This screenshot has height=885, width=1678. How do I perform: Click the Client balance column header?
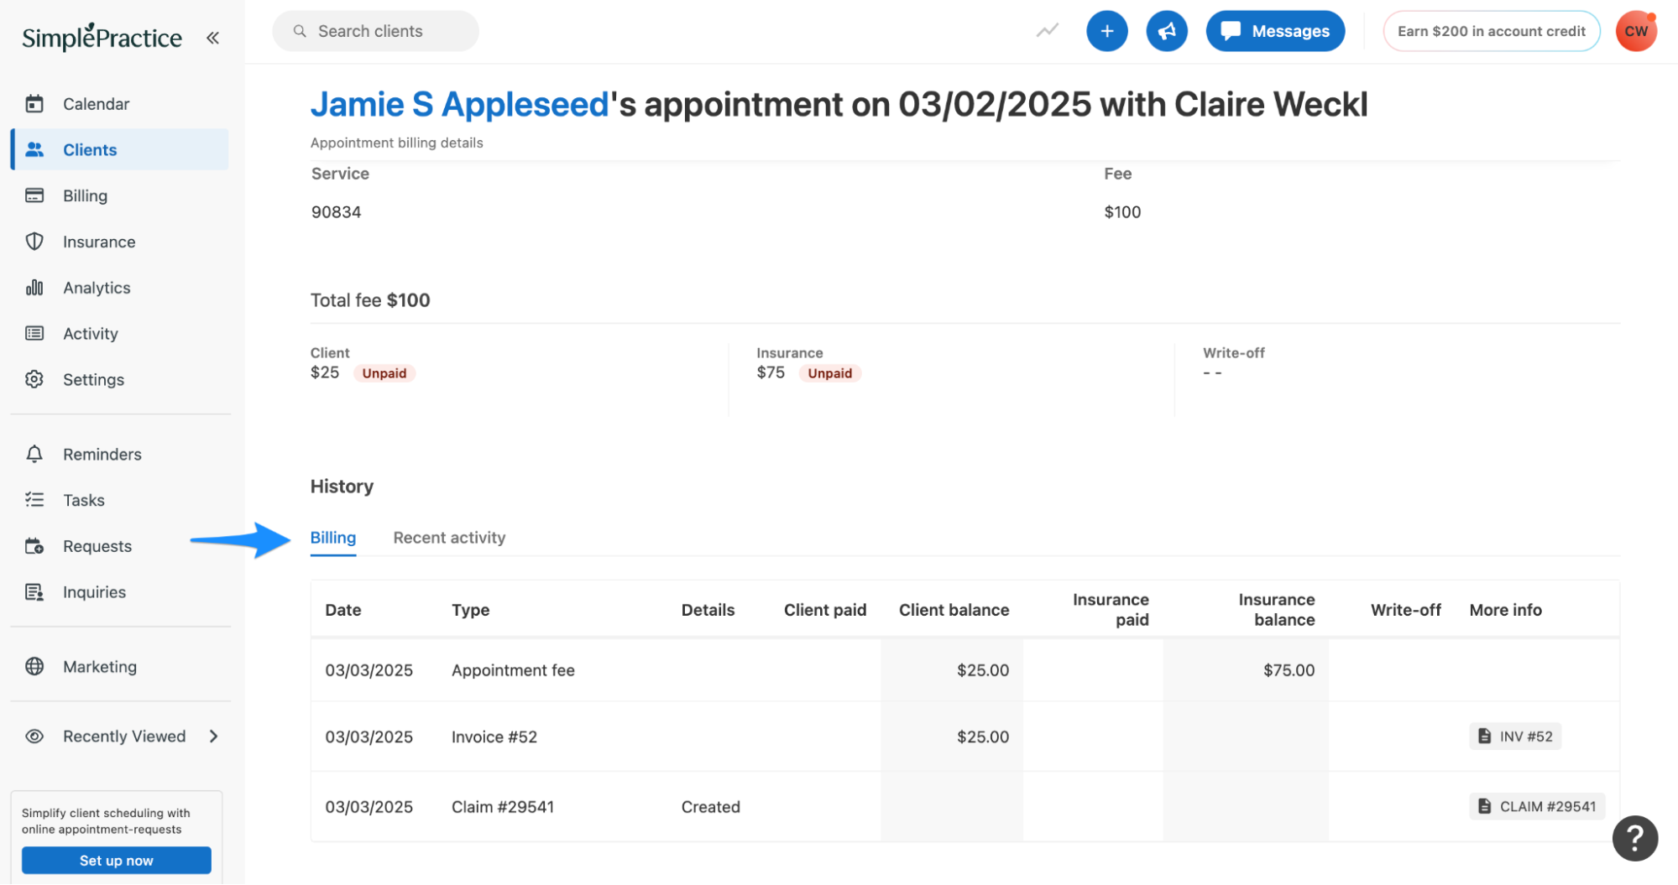pyautogui.click(x=954, y=610)
